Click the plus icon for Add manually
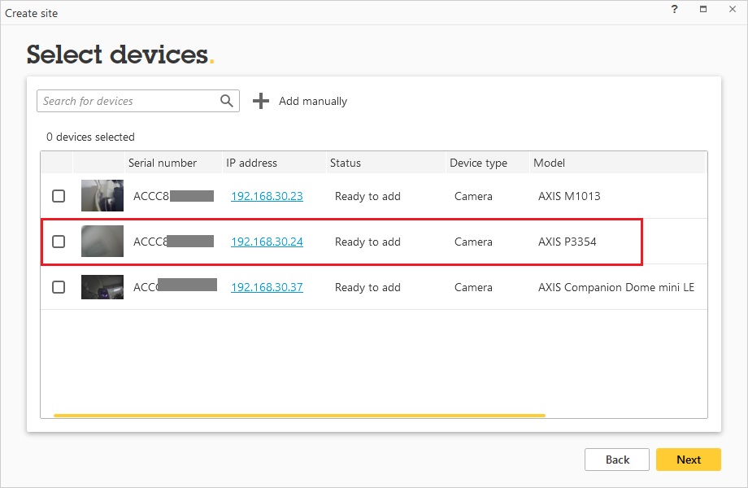The width and height of the screenshot is (748, 488). 260,101
